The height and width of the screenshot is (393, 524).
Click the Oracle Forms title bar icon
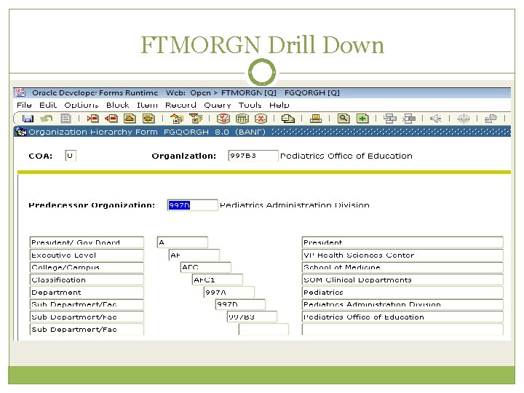click(20, 92)
